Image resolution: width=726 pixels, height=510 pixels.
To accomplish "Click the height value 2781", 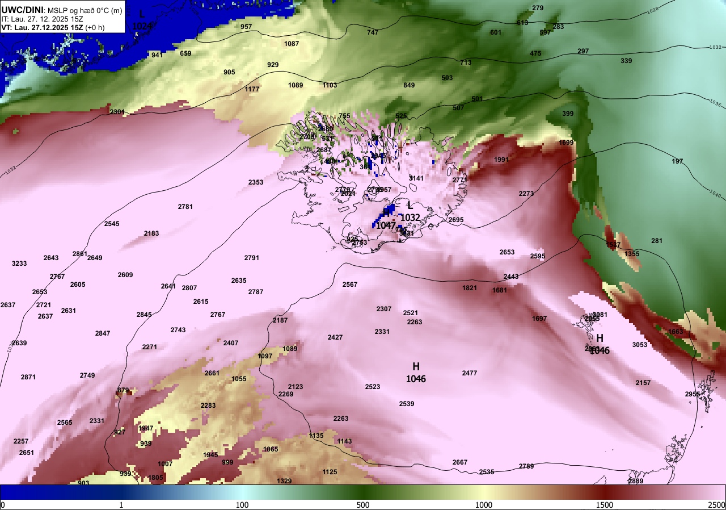I will pos(185,207).
